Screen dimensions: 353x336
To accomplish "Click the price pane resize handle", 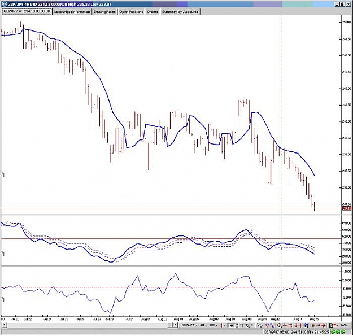I will [3, 174].
